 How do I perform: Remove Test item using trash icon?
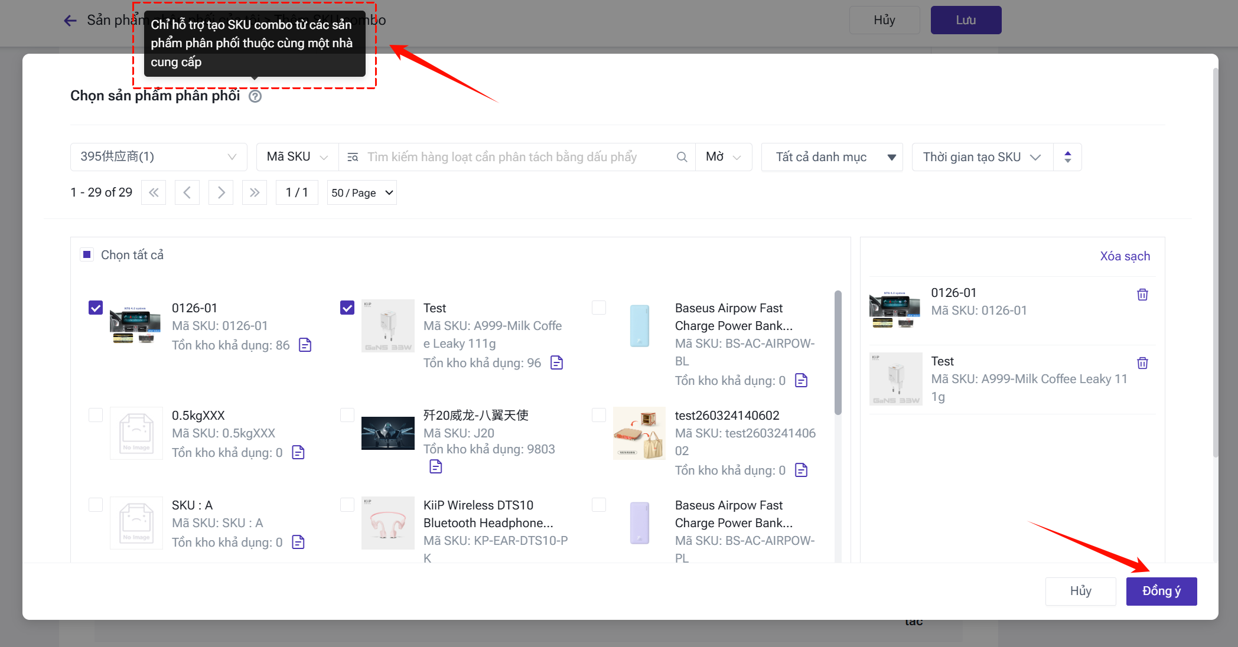click(x=1142, y=363)
